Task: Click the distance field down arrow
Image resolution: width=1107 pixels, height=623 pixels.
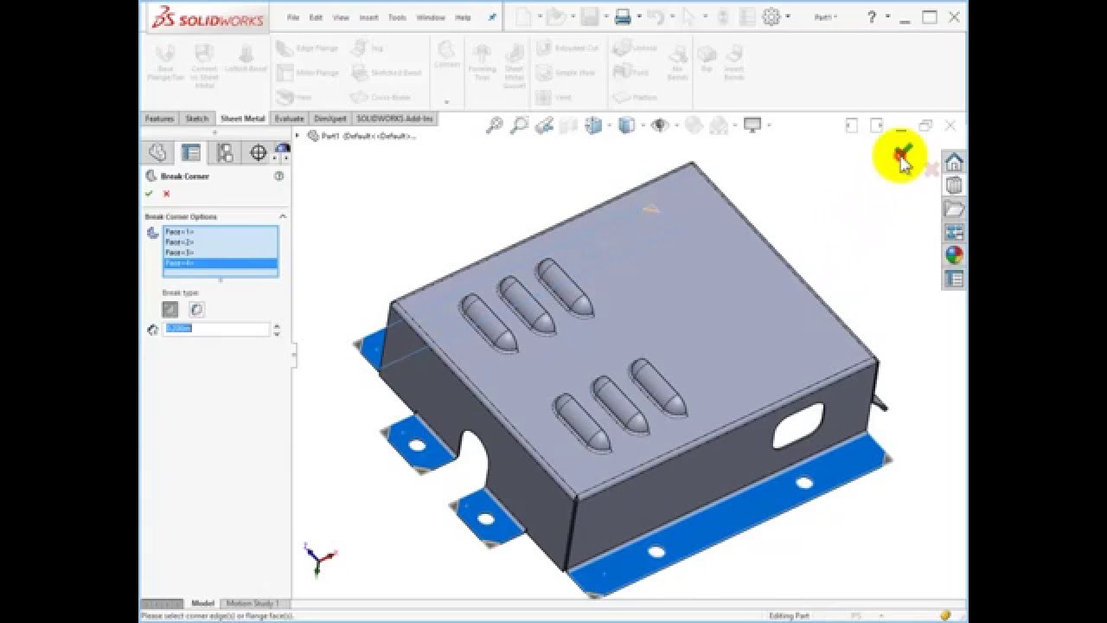Action: [x=277, y=333]
